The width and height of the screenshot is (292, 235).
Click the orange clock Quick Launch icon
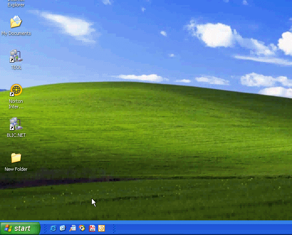point(102,228)
